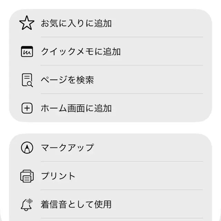Click the printer icon

point(27,176)
